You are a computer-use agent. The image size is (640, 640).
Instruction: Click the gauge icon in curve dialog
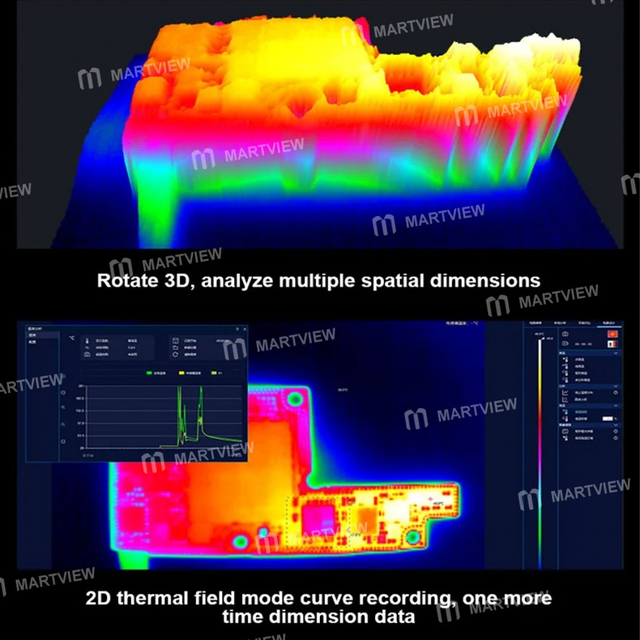coord(87,355)
